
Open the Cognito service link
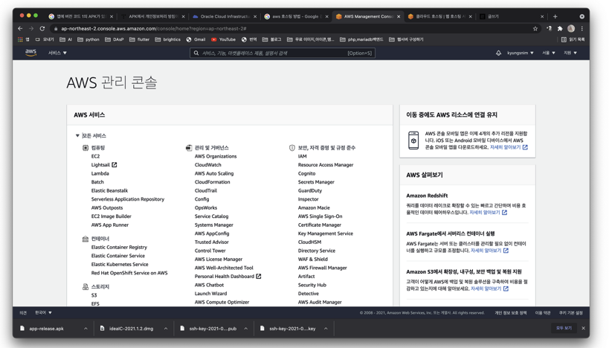pyautogui.click(x=307, y=173)
